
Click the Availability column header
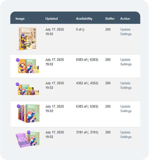tap(84, 19)
